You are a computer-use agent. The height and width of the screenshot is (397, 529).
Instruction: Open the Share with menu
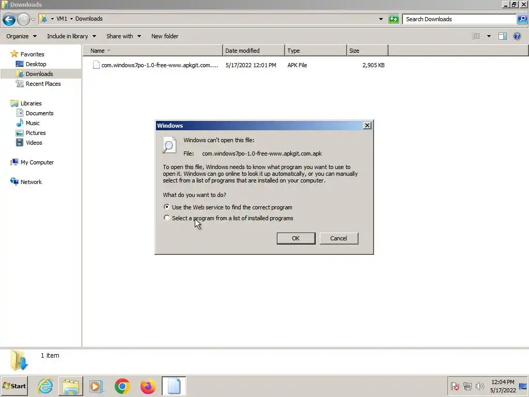pyautogui.click(x=123, y=36)
